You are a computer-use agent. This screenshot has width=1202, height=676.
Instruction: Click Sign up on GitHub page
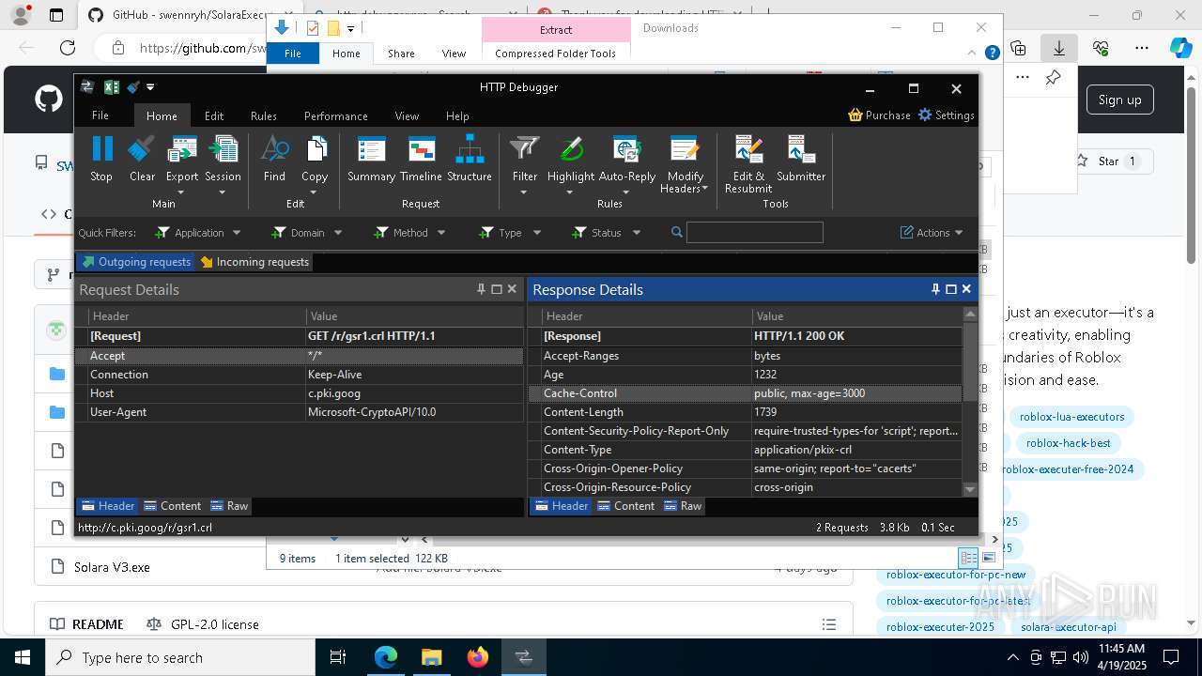coord(1119,100)
